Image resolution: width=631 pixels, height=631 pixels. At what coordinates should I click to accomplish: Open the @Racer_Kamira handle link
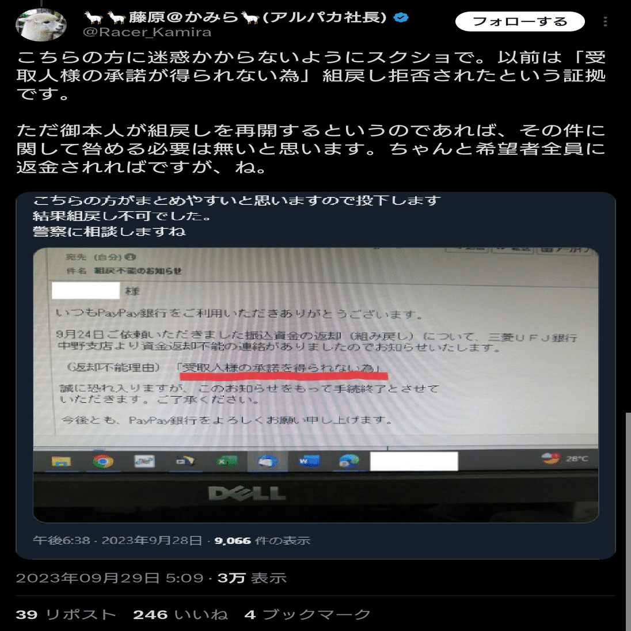147,32
